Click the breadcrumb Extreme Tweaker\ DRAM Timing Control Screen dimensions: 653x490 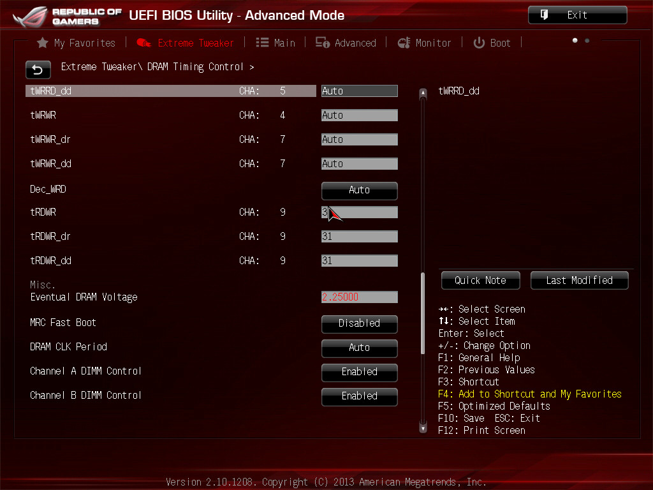click(152, 66)
